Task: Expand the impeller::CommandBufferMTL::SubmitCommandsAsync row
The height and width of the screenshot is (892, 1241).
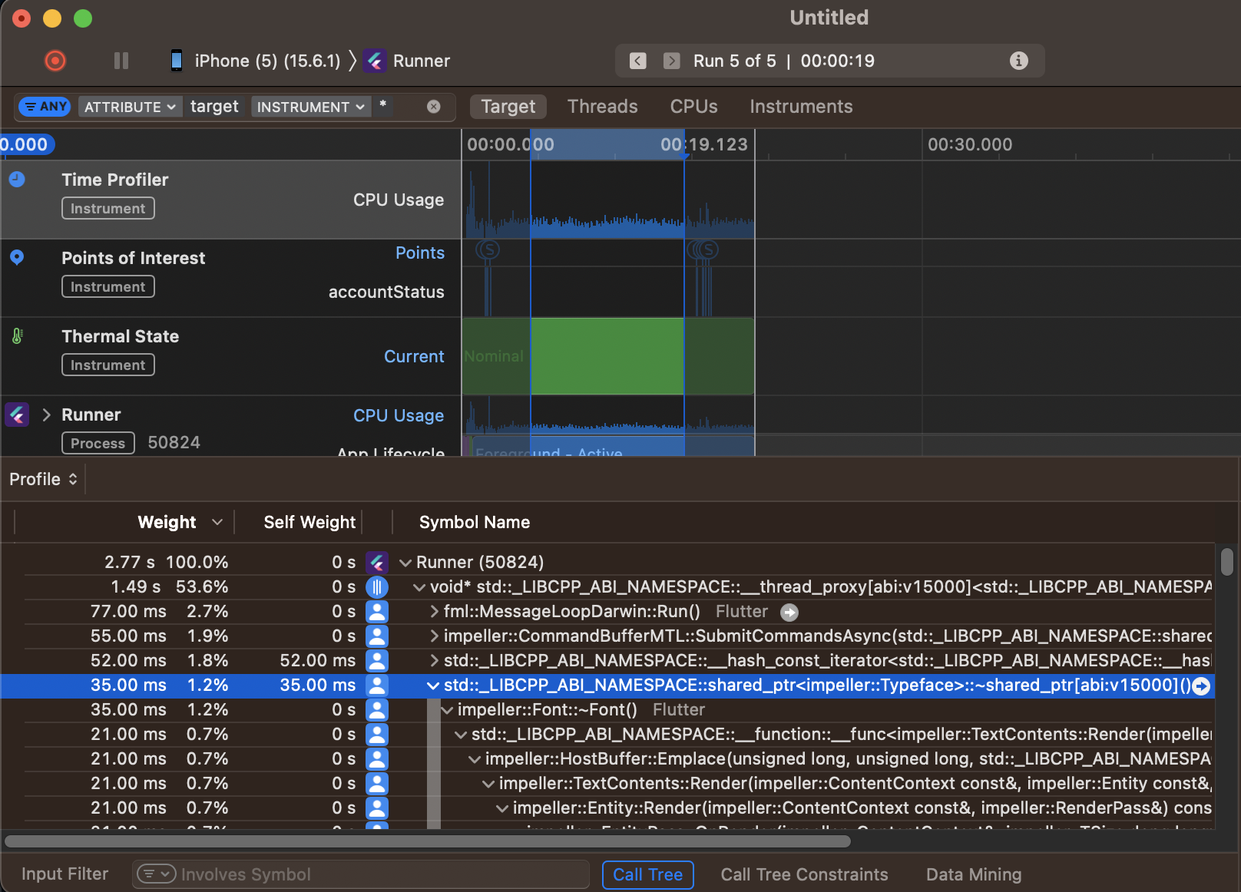Action: 432,636
